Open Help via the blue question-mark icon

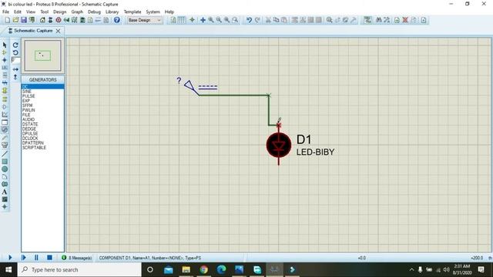[x=116, y=20]
